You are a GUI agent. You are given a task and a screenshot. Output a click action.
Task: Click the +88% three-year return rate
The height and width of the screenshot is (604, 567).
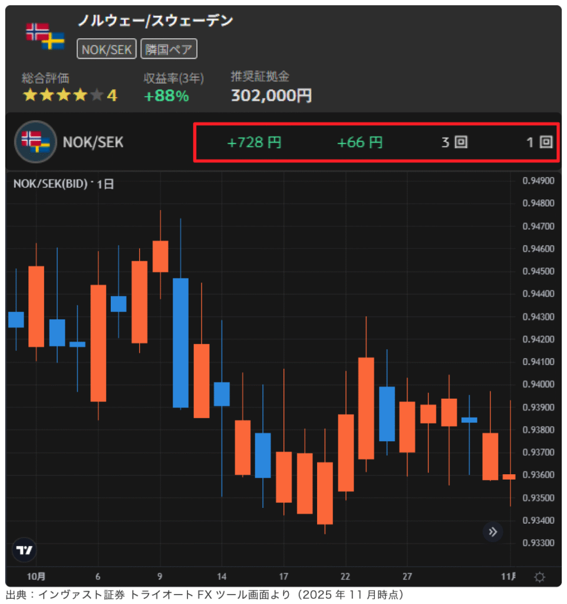coord(166,96)
